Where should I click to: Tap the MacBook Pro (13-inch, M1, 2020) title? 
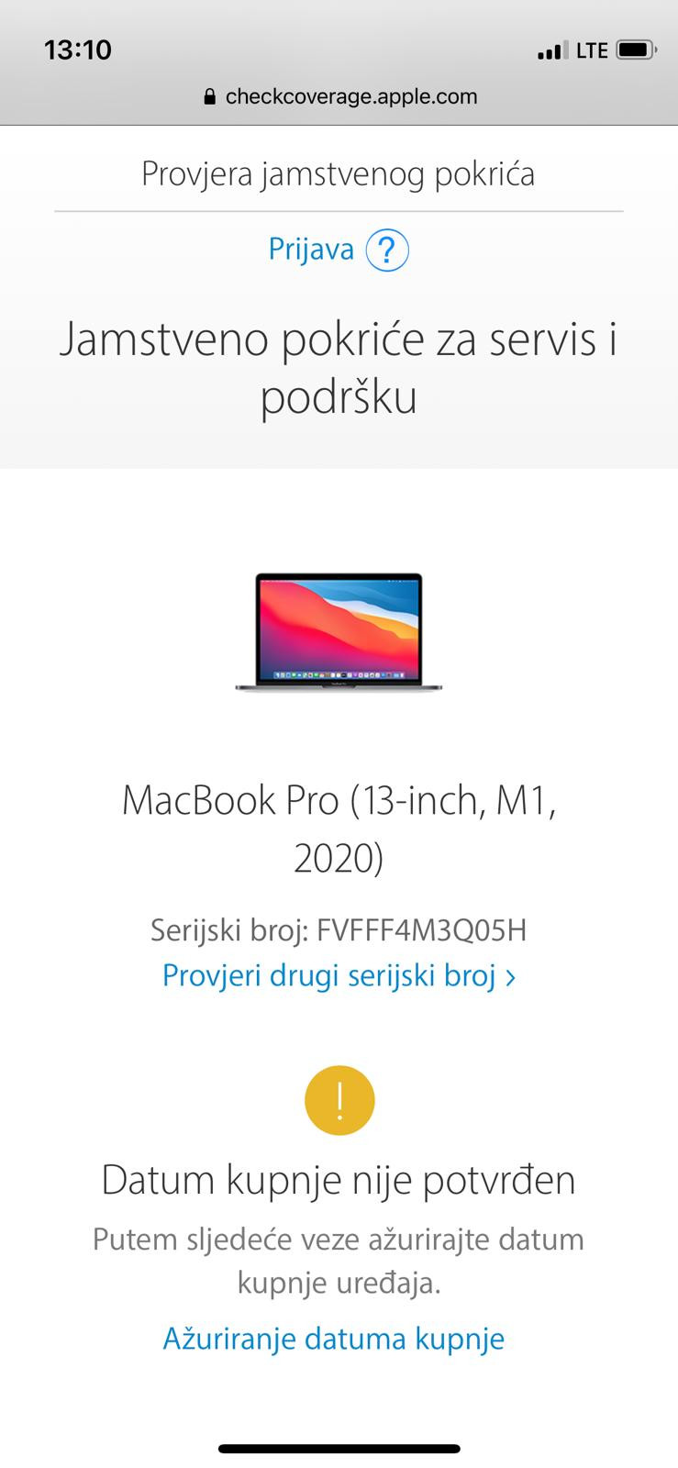tap(339, 829)
